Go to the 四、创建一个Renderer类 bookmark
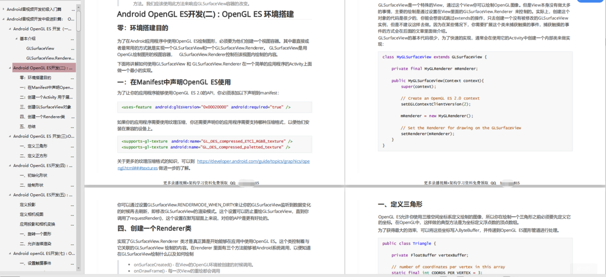The width and height of the screenshot is (606, 277). (x=42, y=117)
